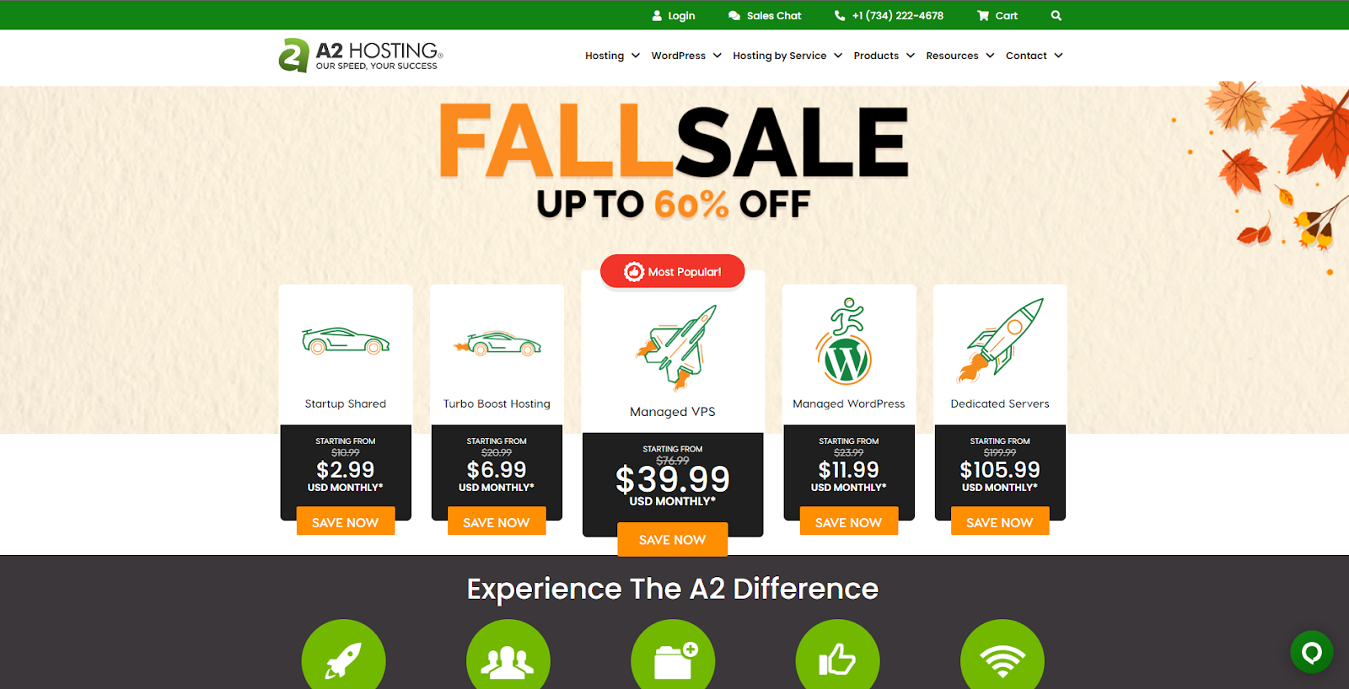Click the Dedicated Servers rocket icon
The image size is (1349, 689).
click(1000, 340)
